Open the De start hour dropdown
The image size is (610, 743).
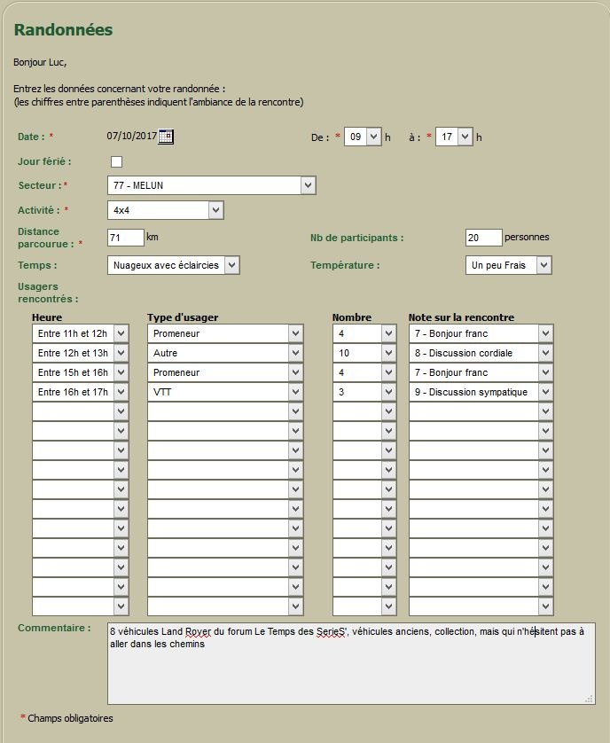click(363, 137)
